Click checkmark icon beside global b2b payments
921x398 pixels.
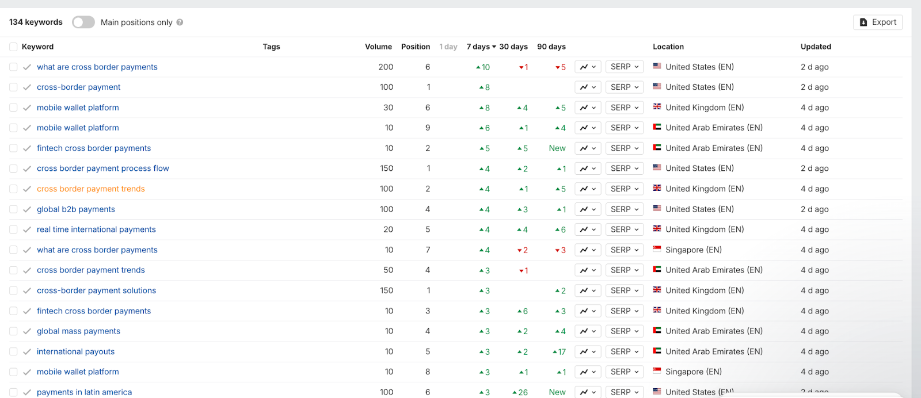tap(27, 209)
